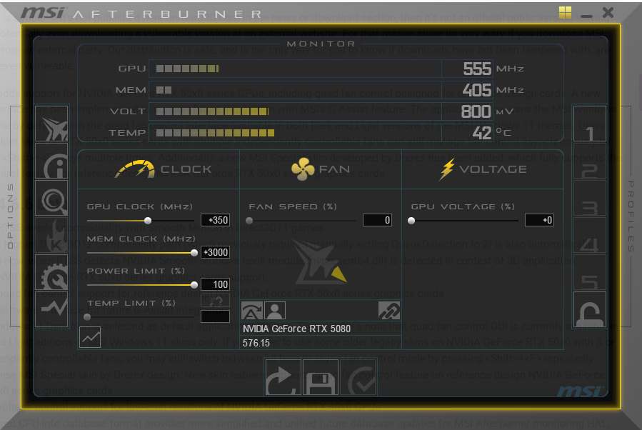Image resolution: width=642 pixels, height=430 pixels.
Task: Click the Mem Clock slider handle
Action: 194,253
